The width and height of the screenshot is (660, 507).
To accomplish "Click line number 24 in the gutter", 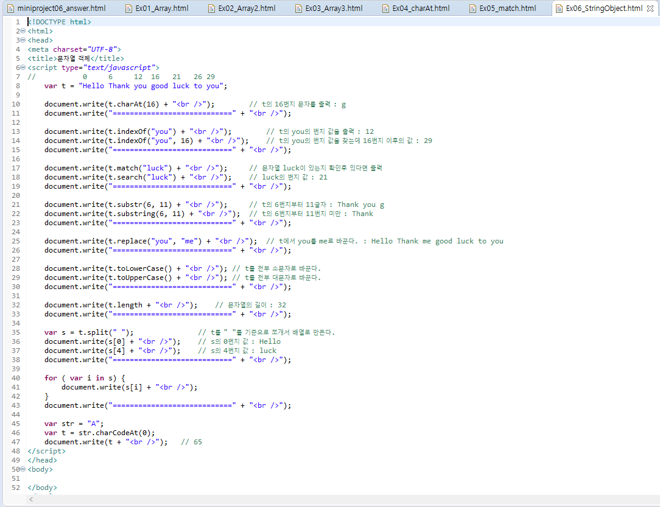I will click(16, 232).
